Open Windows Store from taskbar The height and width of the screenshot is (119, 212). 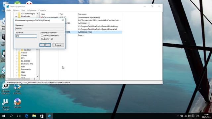pyautogui.click(x=42, y=116)
